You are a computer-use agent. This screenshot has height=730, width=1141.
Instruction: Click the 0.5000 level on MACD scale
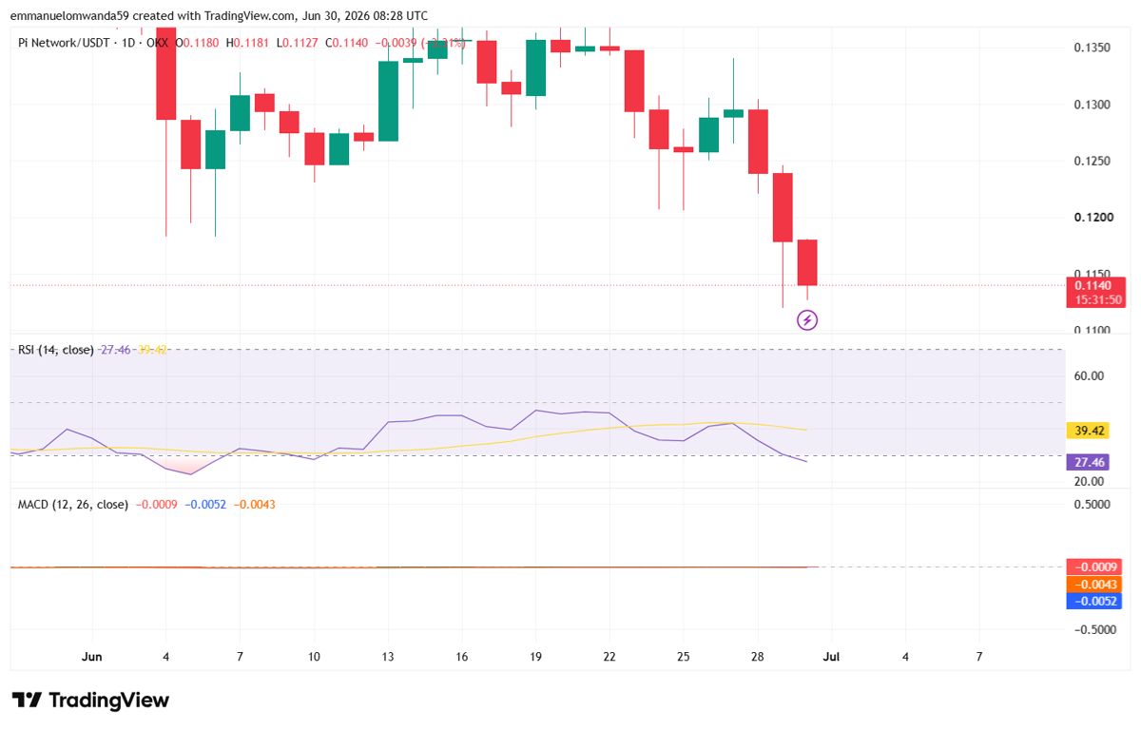pyautogui.click(x=1093, y=505)
